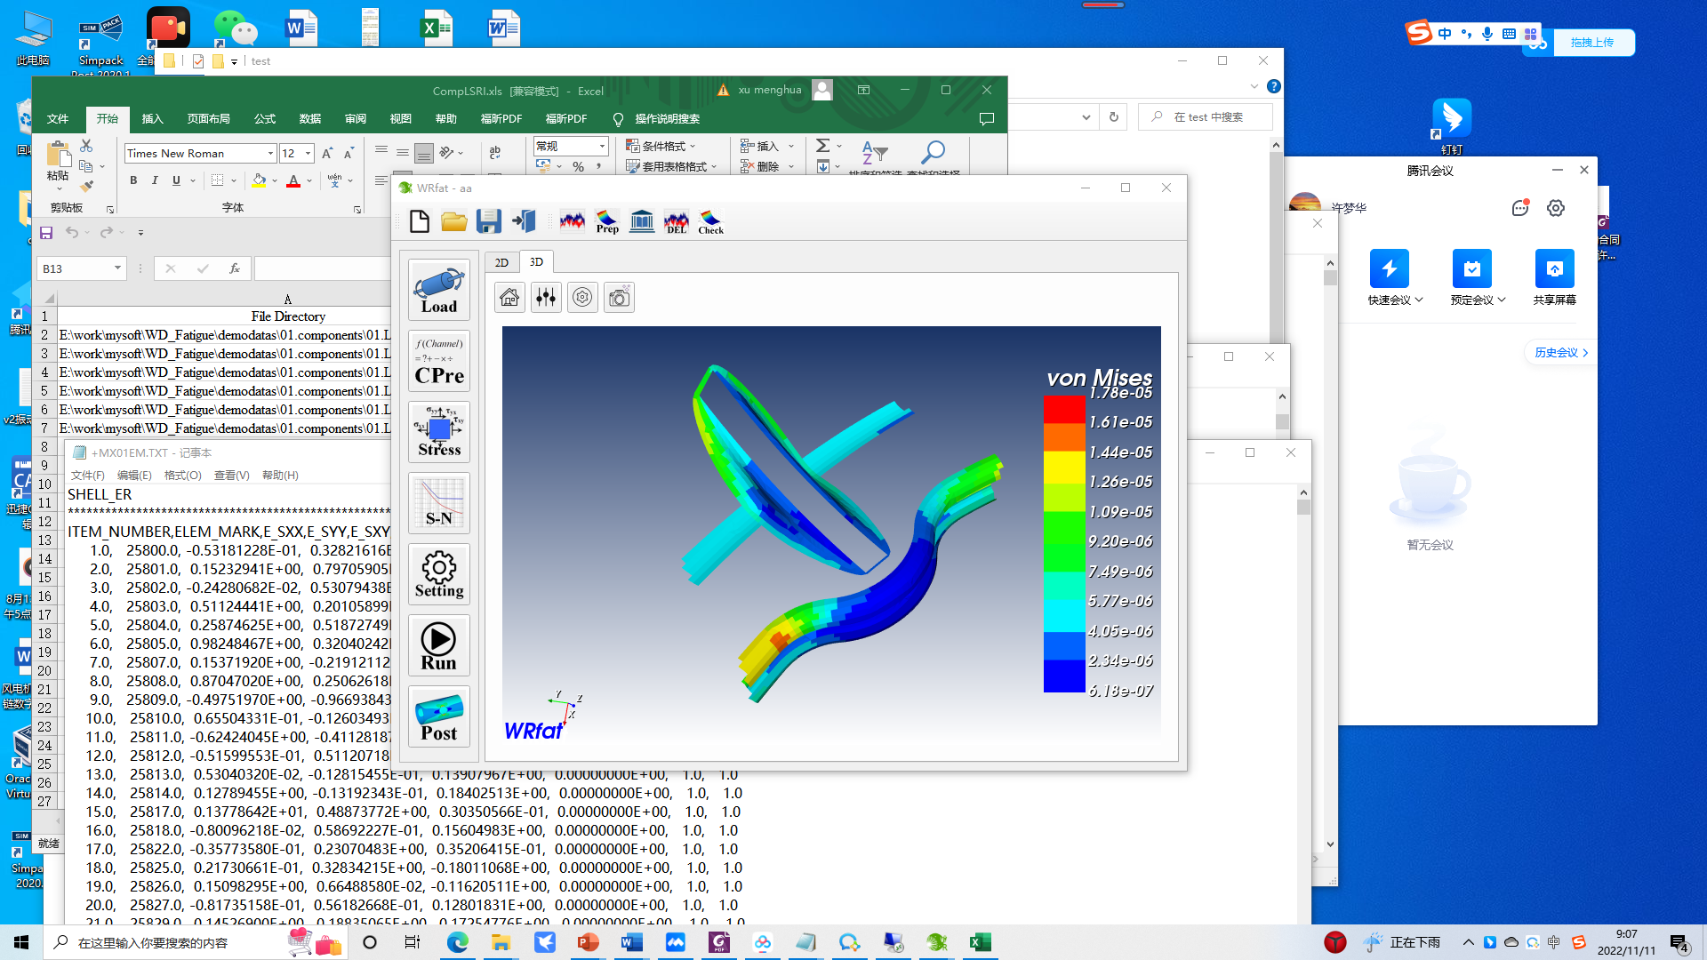Click the Windows Start button
The width and height of the screenshot is (1707, 960).
coord(21,942)
